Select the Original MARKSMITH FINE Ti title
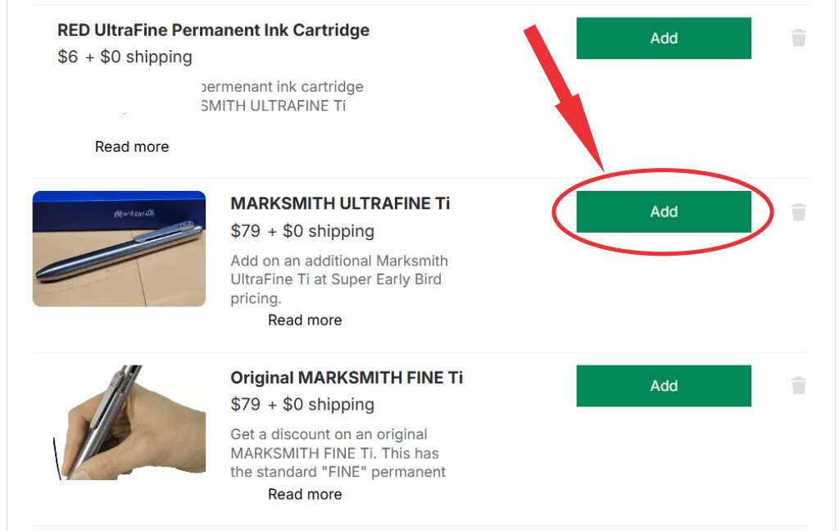This screenshot has height=531, width=839. point(347,377)
